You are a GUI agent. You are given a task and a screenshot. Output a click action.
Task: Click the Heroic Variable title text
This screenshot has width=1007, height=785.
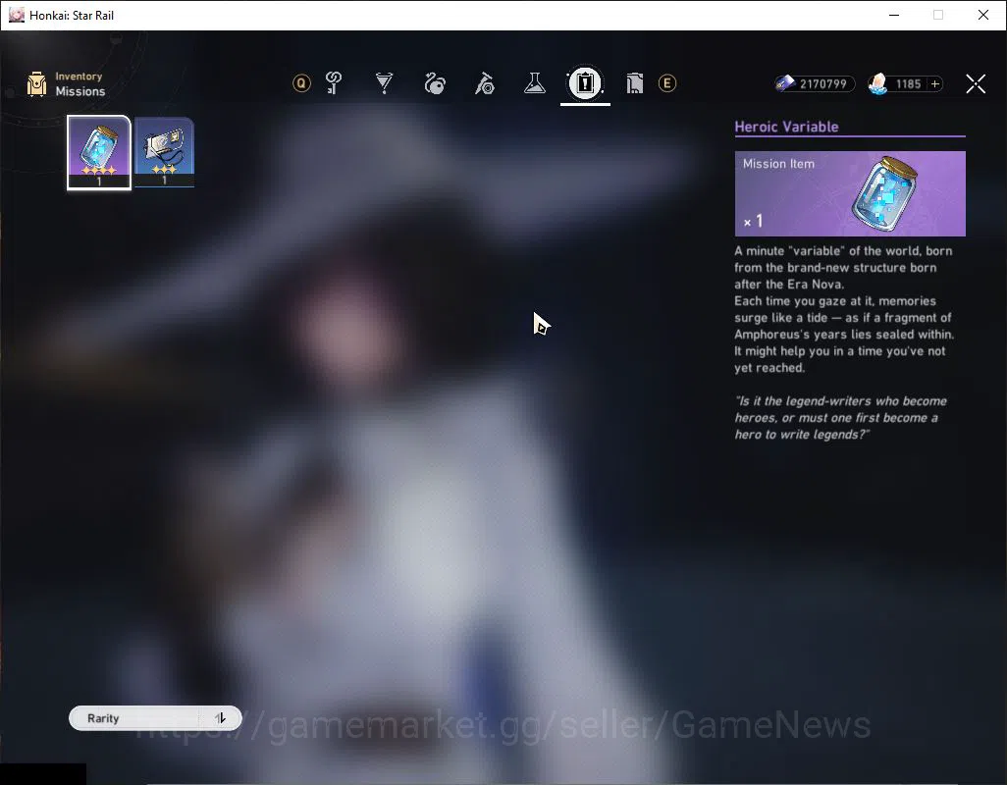pyautogui.click(x=786, y=127)
